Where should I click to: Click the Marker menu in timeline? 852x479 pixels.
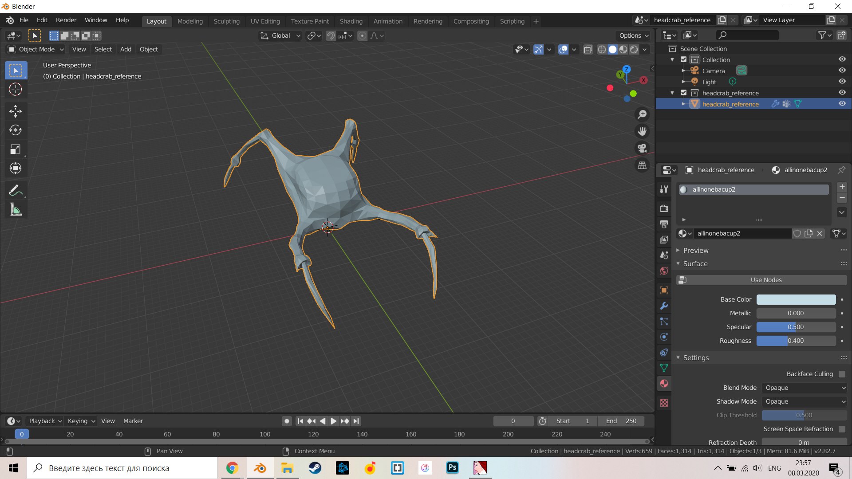pyautogui.click(x=133, y=421)
